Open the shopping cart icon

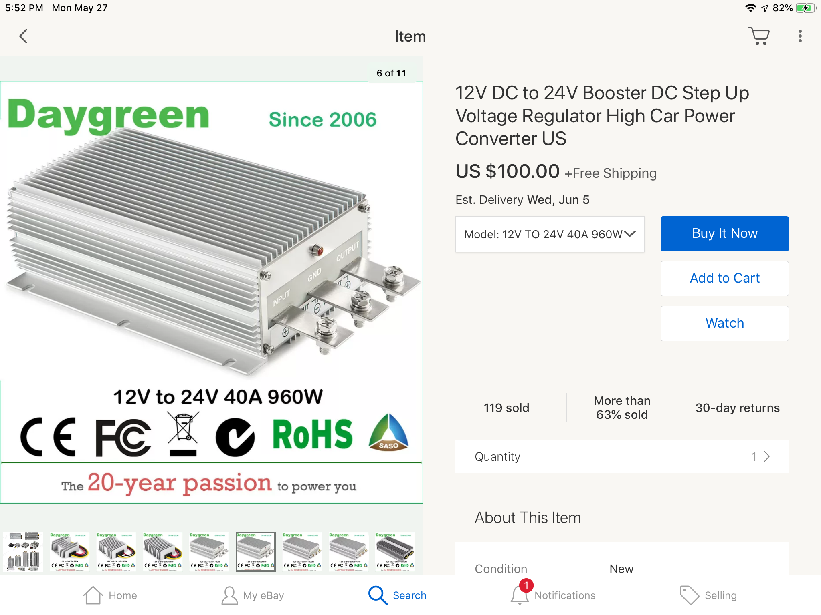pos(759,36)
